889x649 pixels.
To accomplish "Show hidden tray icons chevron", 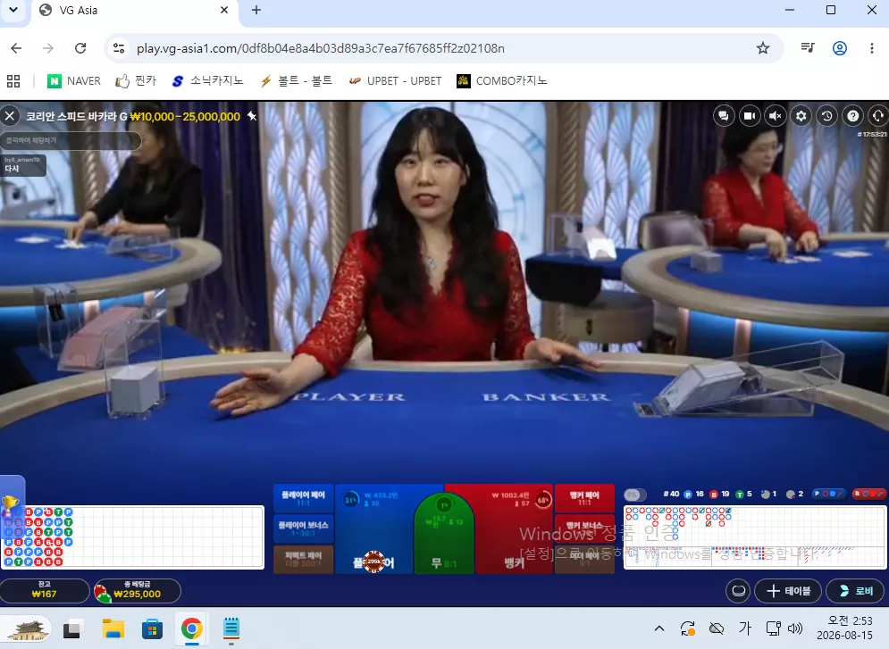I will (x=659, y=628).
